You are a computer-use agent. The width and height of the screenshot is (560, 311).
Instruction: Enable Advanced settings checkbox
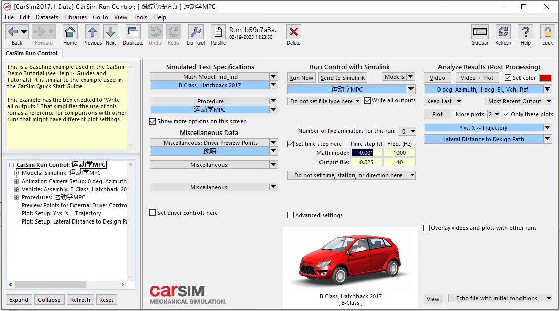click(x=290, y=215)
